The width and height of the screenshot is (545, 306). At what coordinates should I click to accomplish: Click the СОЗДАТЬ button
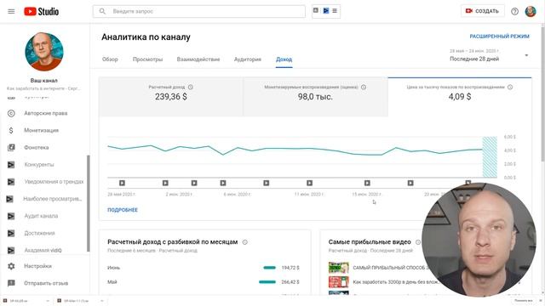coord(482,11)
